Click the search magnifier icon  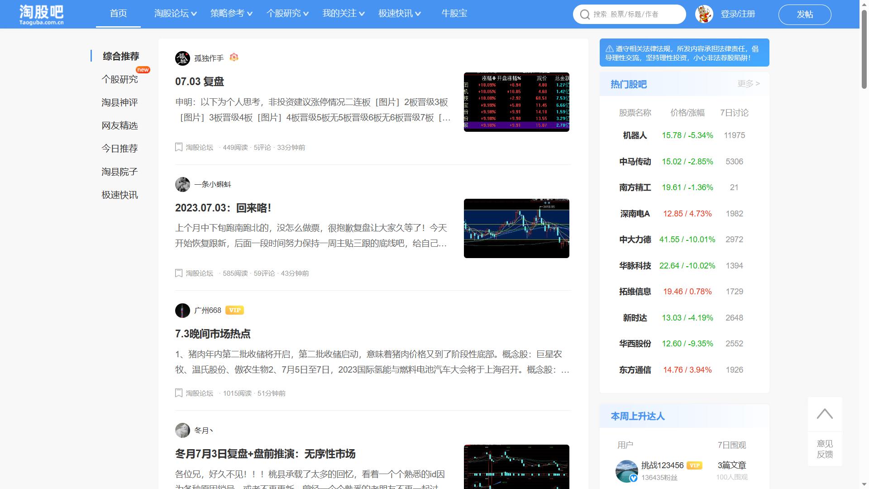point(585,14)
